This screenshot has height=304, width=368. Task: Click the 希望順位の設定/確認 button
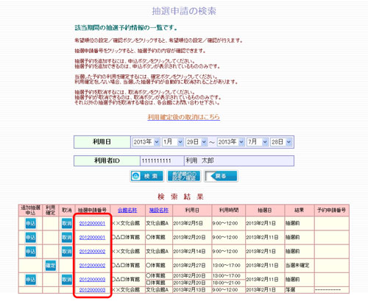coord(184,176)
